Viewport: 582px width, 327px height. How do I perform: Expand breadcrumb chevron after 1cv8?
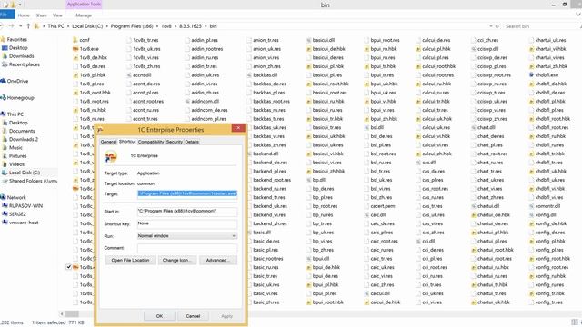coord(176,26)
